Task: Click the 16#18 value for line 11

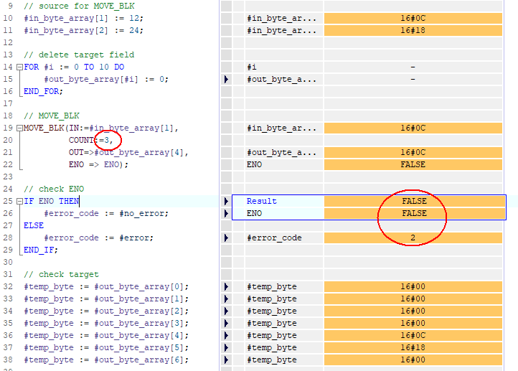Action: click(x=413, y=31)
